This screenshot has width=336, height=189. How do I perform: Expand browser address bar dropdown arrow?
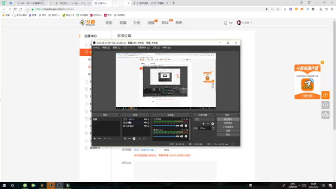278,9
